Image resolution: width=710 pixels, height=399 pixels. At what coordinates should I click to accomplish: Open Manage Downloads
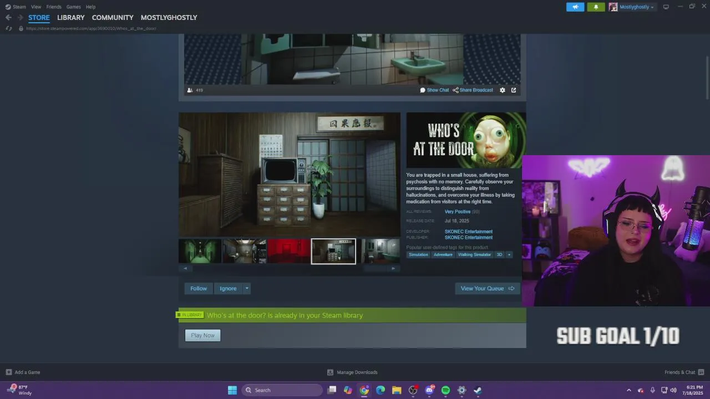coord(352,372)
